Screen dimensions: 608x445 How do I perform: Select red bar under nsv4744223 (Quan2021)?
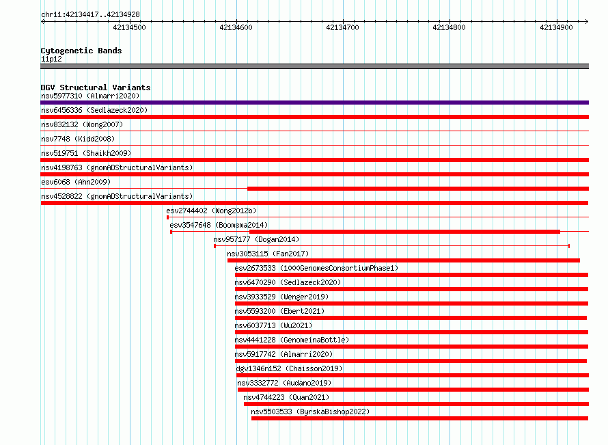(417, 404)
